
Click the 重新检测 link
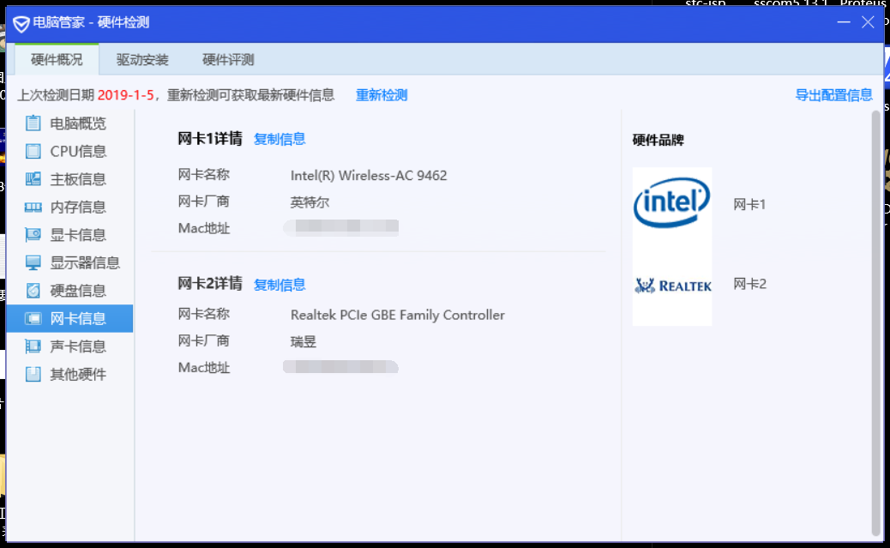tap(382, 95)
